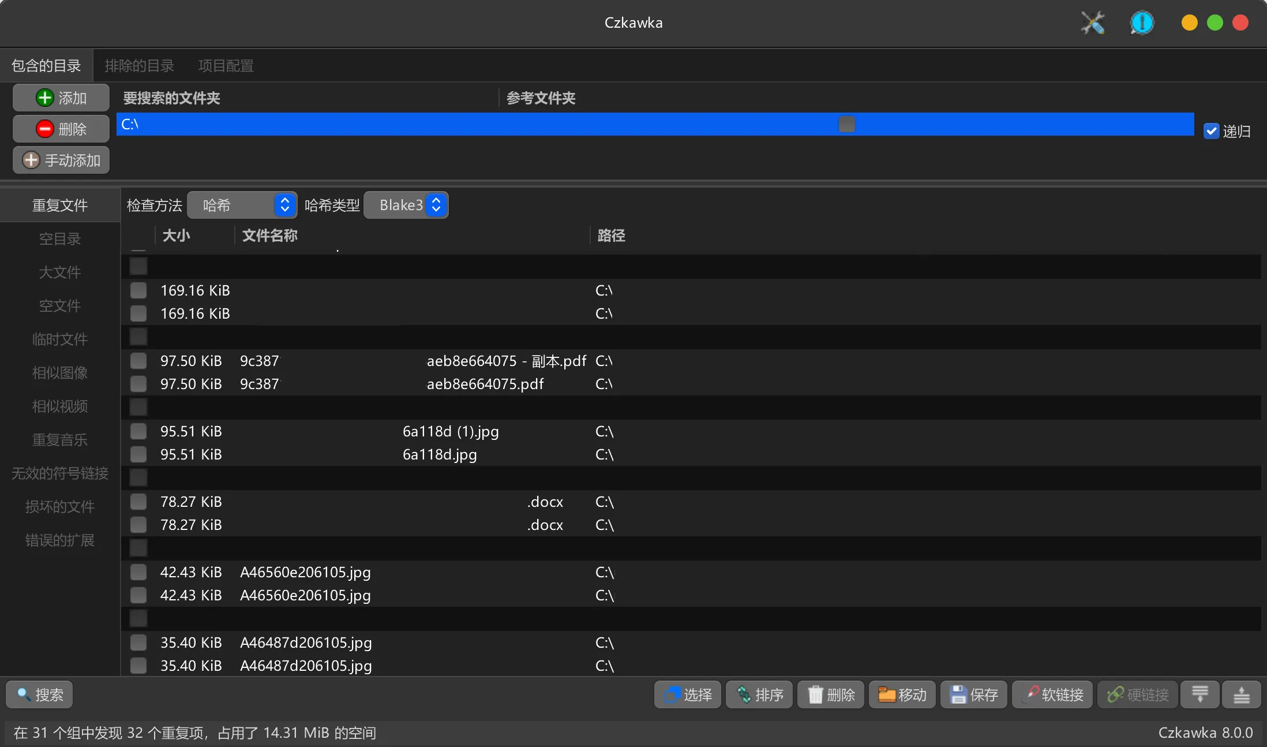Open settings via the crossed tools icon

click(x=1092, y=23)
